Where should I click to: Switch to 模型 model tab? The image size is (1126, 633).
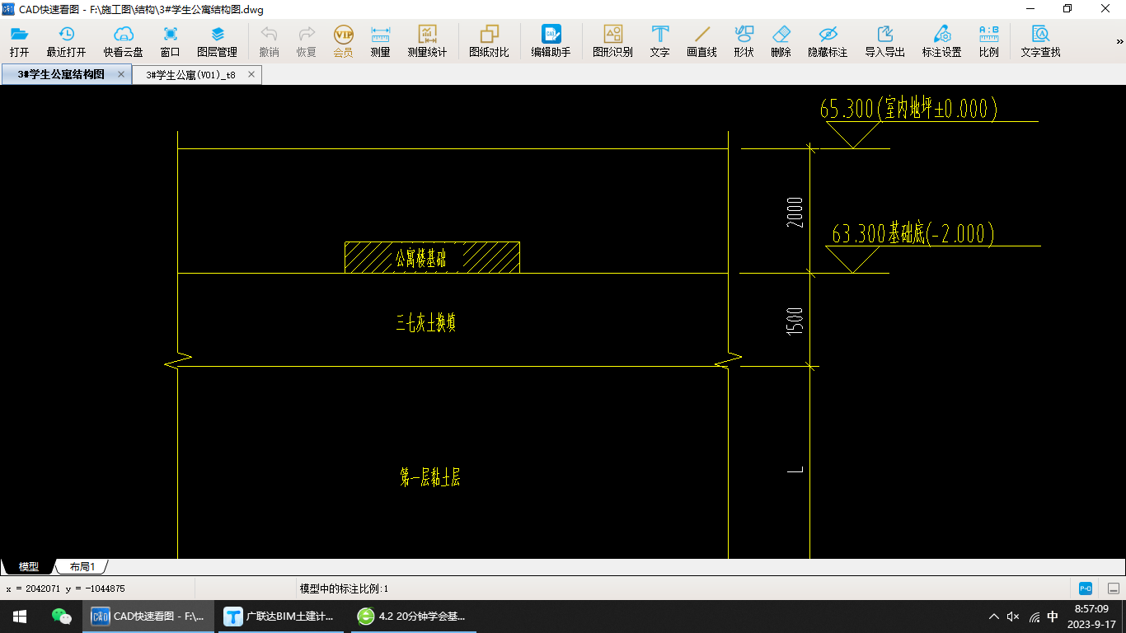pos(29,567)
